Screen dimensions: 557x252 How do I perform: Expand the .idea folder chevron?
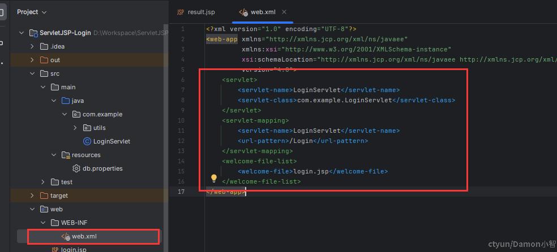(x=32, y=46)
